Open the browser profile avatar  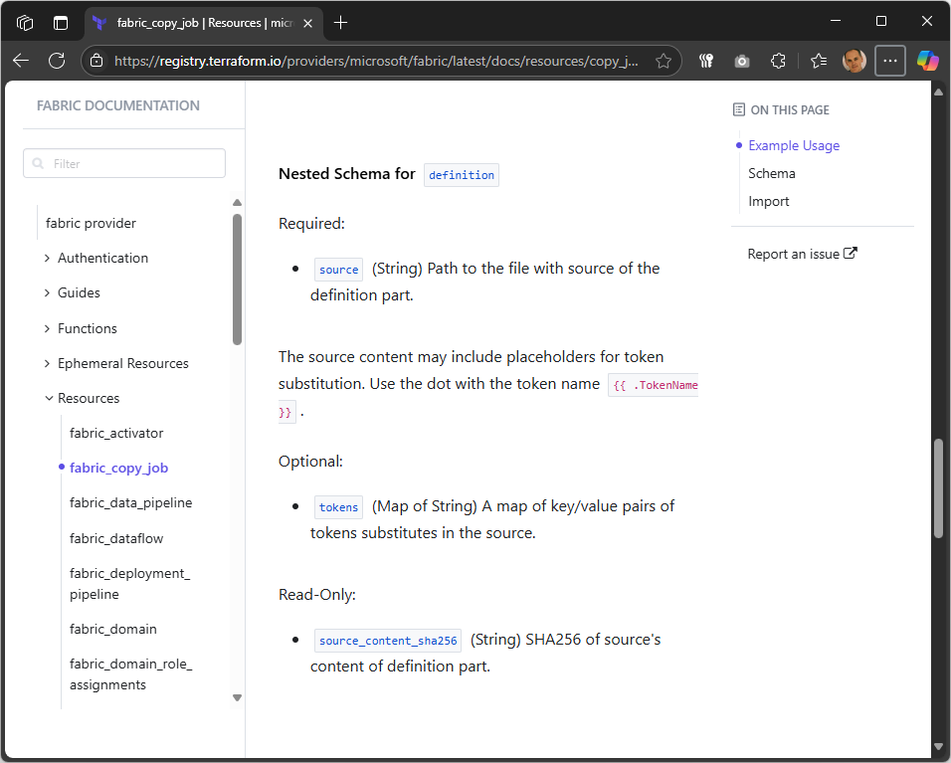pos(854,61)
